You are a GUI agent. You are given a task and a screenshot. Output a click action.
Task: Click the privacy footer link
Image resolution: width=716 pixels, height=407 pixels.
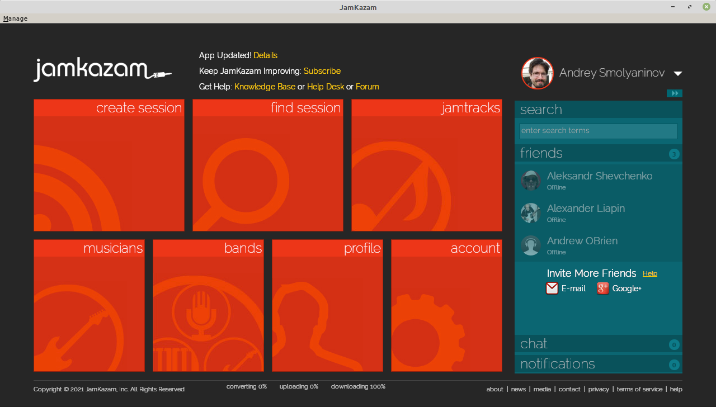click(x=599, y=389)
